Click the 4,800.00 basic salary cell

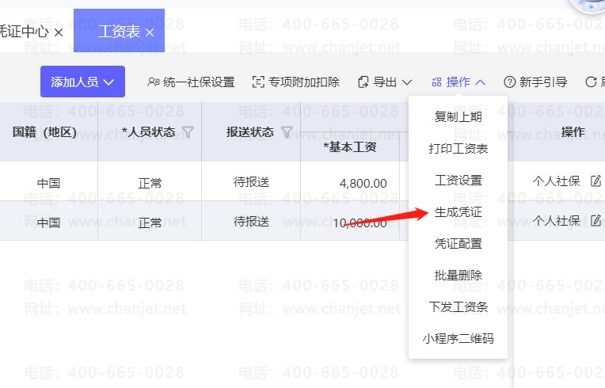(x=350, y=181)
